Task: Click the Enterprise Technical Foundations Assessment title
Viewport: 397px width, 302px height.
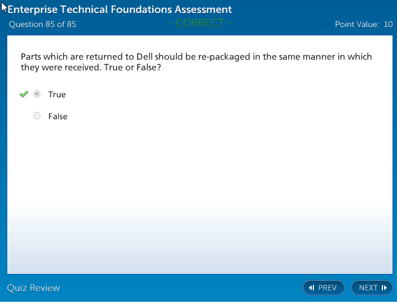Action: (x=120, y=10)
